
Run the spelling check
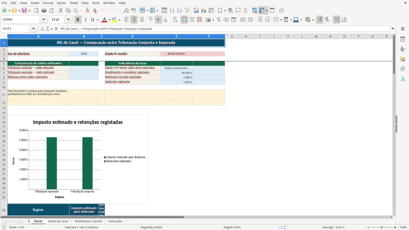[133, 11]
